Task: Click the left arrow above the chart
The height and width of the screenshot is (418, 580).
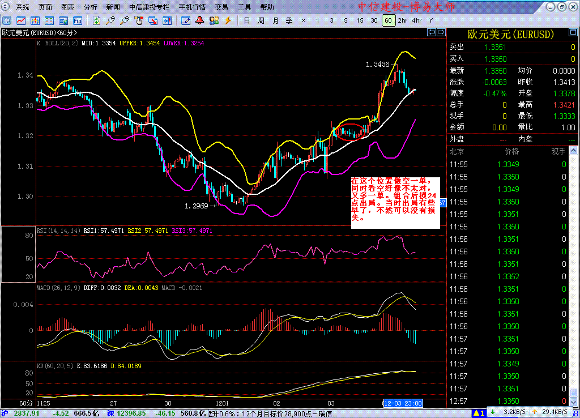Action: point(432,32)
